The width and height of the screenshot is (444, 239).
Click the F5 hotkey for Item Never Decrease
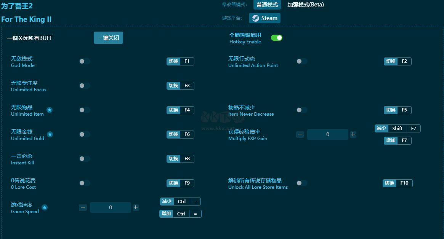click(x=398, y=110)
